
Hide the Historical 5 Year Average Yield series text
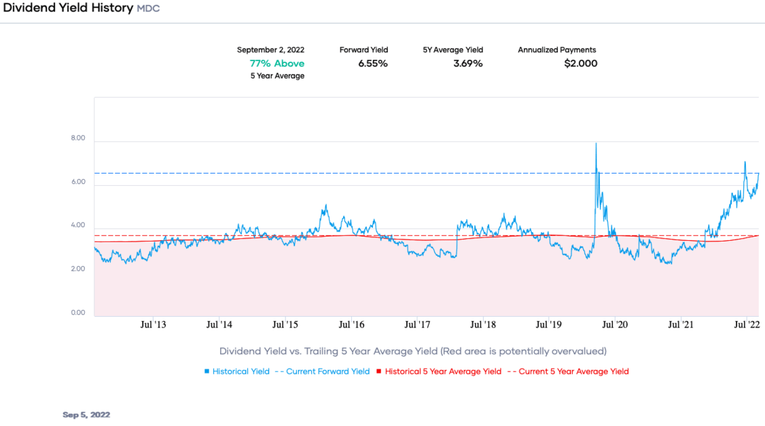point(443,372)
